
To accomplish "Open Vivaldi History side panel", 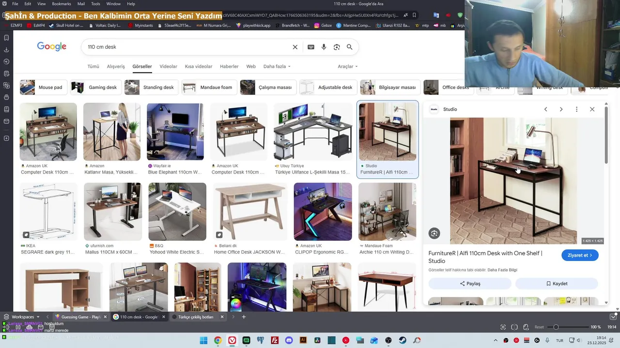I will point(6,61).
